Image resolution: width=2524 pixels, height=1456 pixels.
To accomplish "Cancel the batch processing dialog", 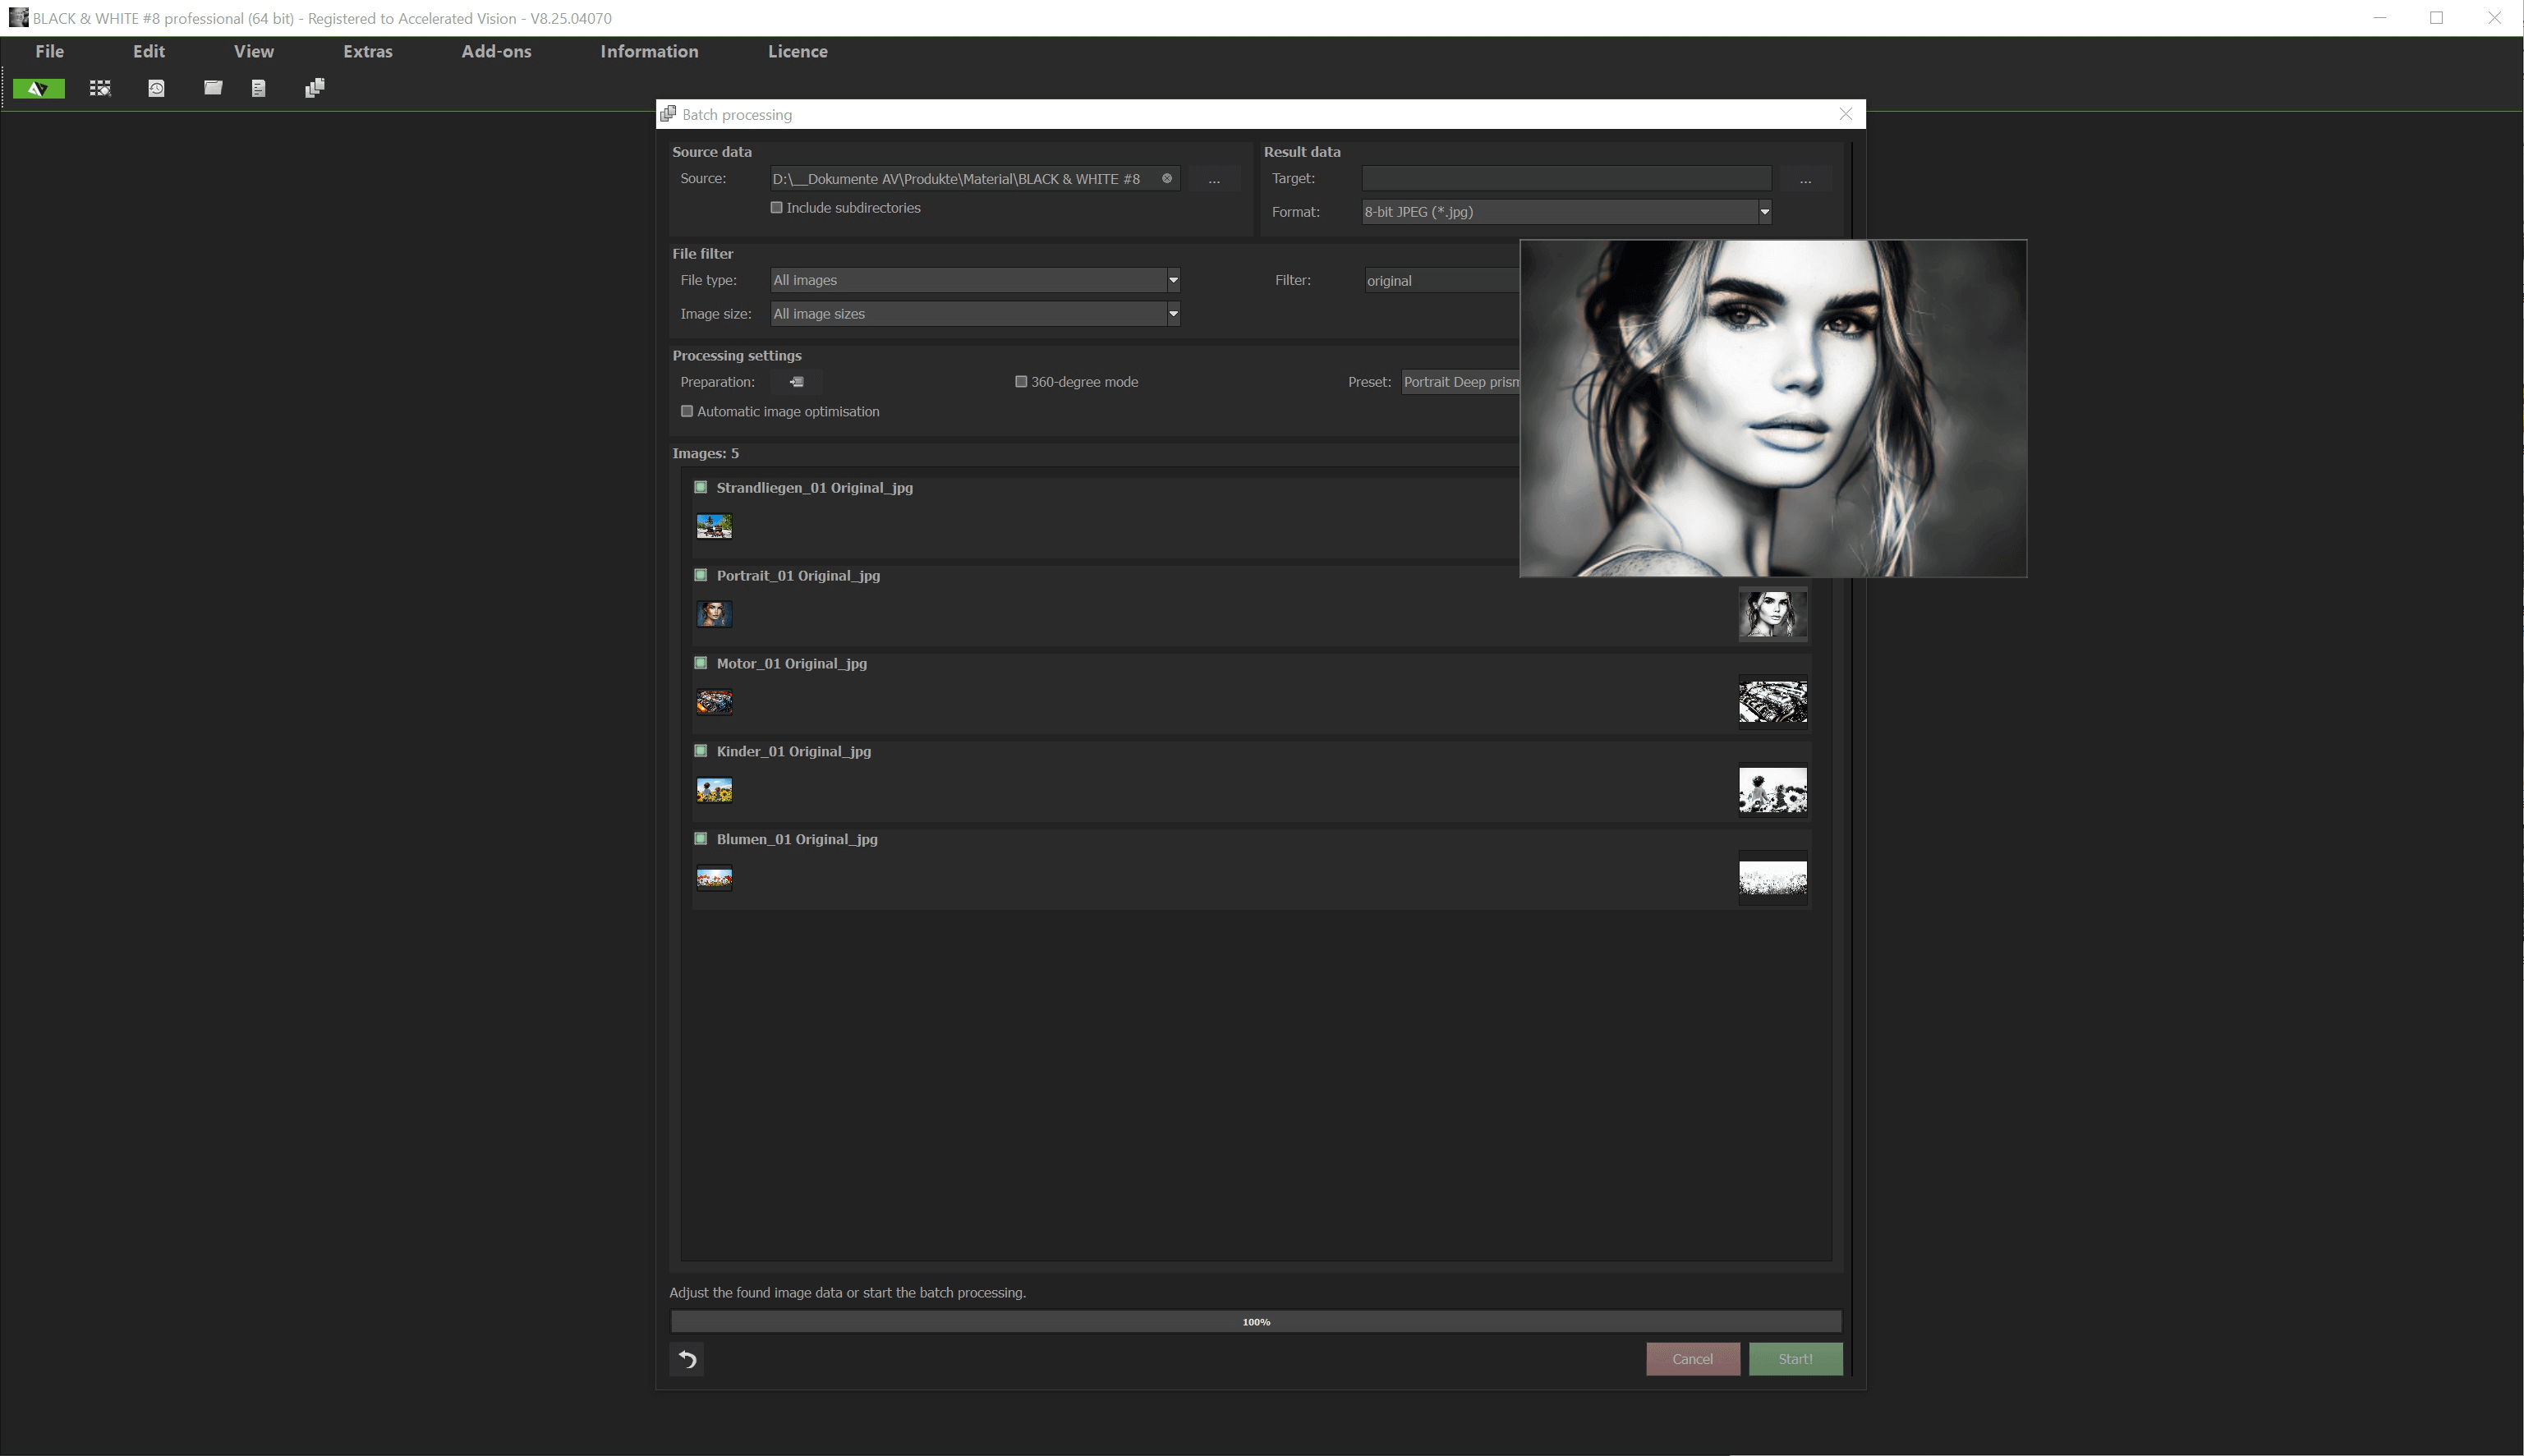I will click(1692, 1359).
